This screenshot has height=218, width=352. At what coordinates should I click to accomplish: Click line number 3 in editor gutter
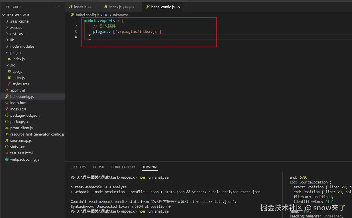point(76,32)
